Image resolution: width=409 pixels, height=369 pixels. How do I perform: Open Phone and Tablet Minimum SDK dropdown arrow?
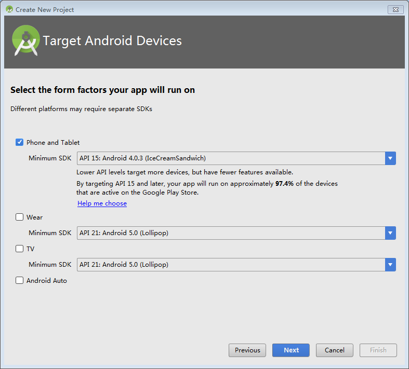click(390, 158)
